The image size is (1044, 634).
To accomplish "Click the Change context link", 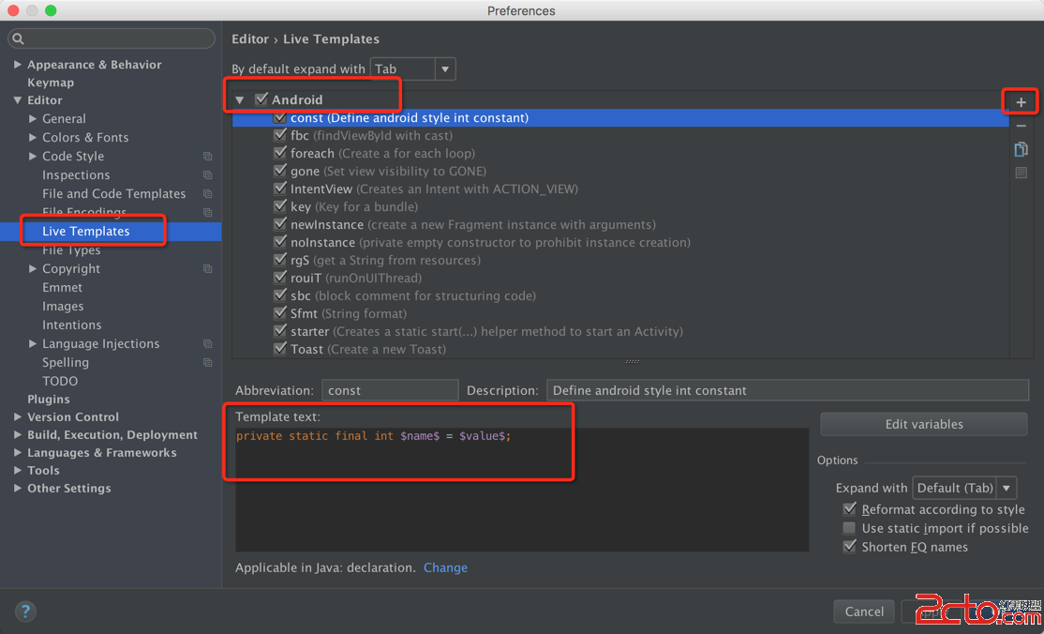I will [445, 567].
